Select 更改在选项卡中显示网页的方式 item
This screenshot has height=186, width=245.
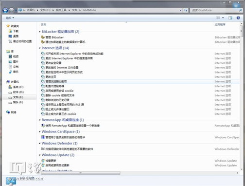coord(64,72)
